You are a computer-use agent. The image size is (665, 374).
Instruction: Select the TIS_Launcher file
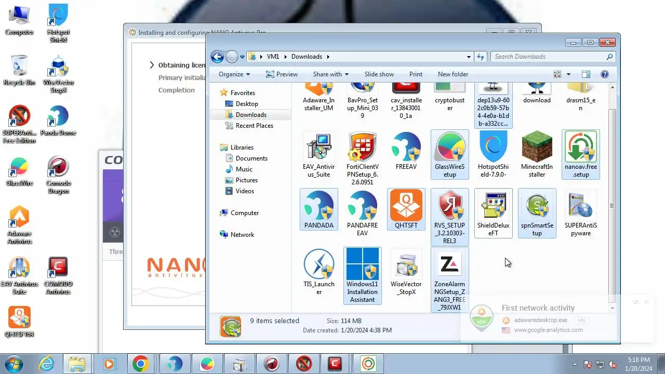pyautogui.click(x=319, y=272)
